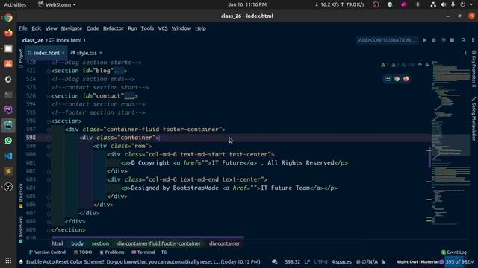Click the Stop square icon in toolbar
This screenshot has width=478, height=268.
point(452,40)
